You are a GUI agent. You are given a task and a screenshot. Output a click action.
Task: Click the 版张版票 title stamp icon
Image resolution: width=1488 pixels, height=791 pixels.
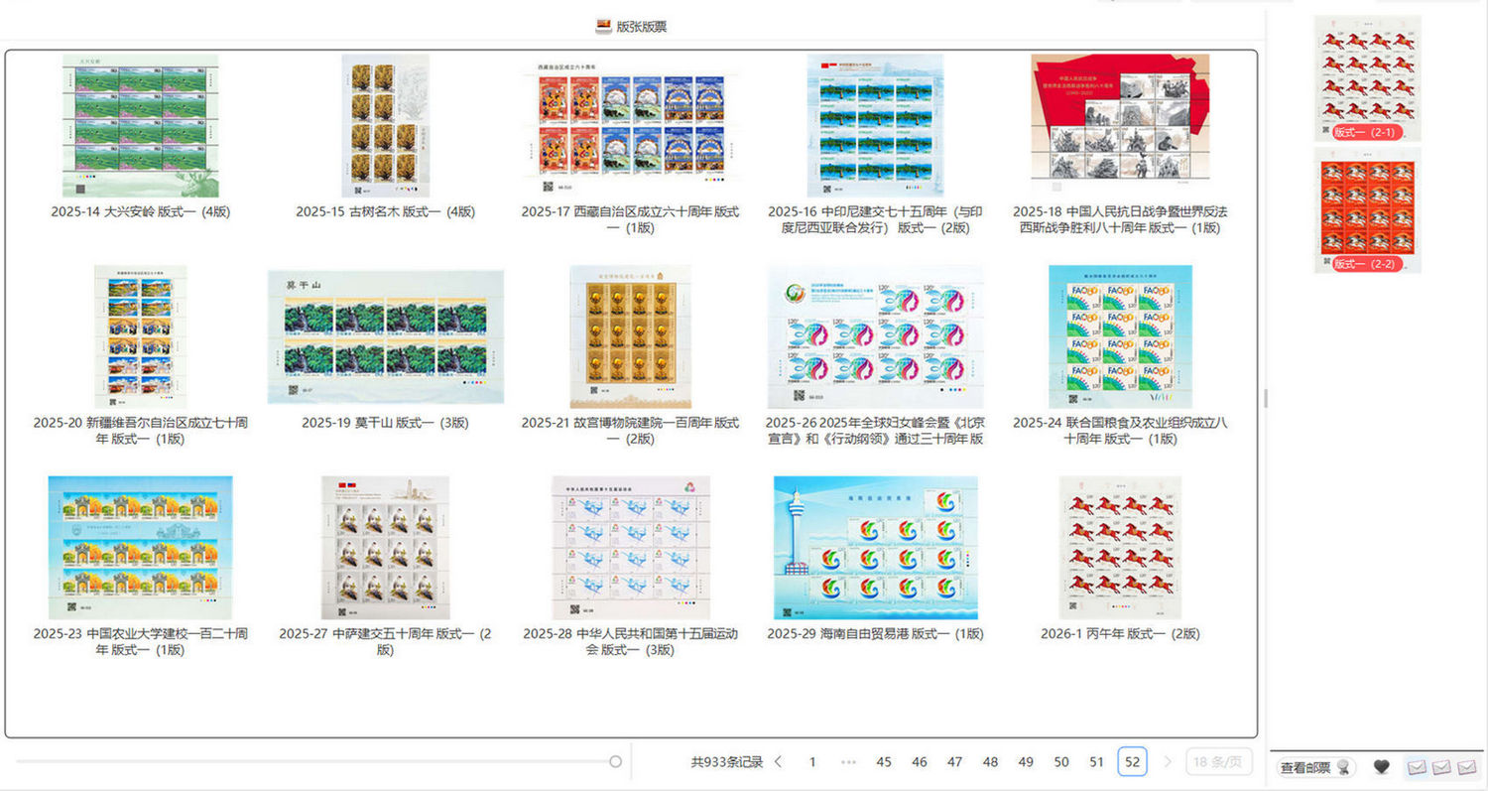click(x=603, y=27)
